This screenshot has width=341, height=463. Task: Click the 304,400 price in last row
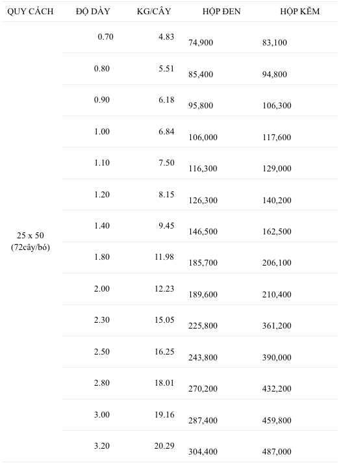[203, 452]
